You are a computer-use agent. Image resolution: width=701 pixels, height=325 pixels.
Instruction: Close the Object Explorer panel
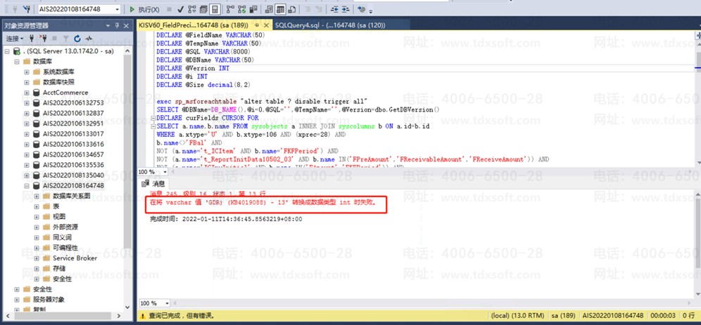(127, 25)
